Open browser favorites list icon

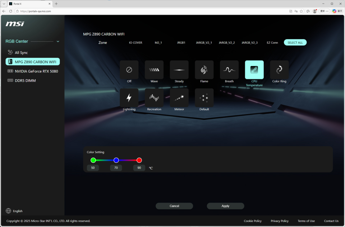[308, 11]
